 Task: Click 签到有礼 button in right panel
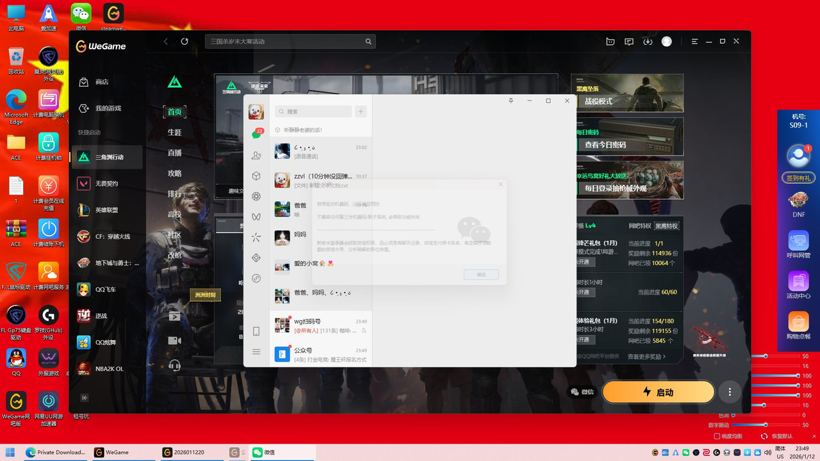[x=798, y=178]
